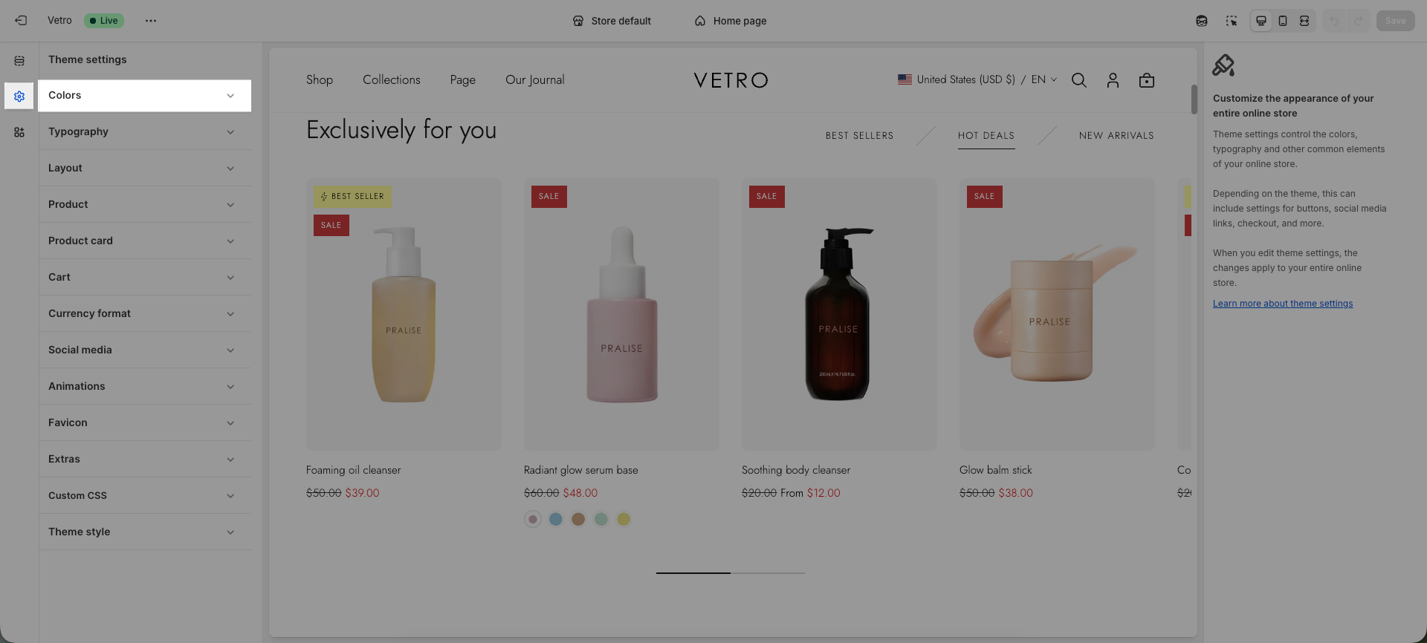Screen dimensions: 1427x643
Task: Select the Theme settings gear icon
Action: tap(19, 97)
